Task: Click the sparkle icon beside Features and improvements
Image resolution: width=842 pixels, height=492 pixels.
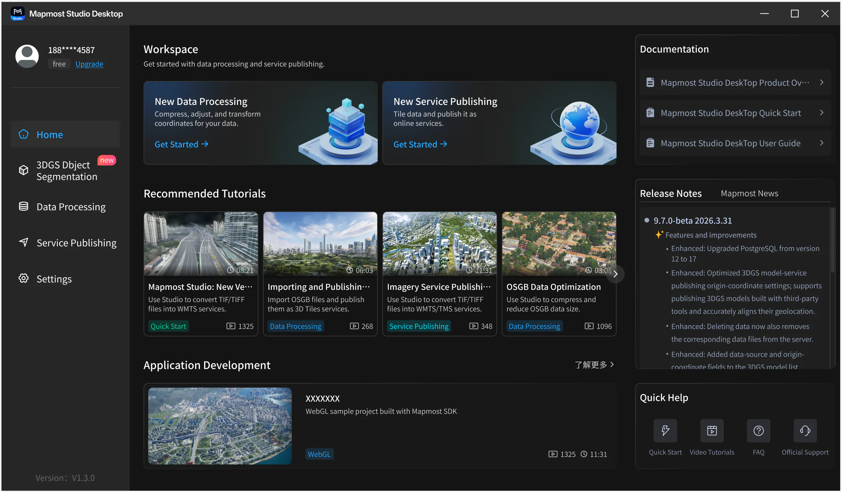Action: coord(659,235)
